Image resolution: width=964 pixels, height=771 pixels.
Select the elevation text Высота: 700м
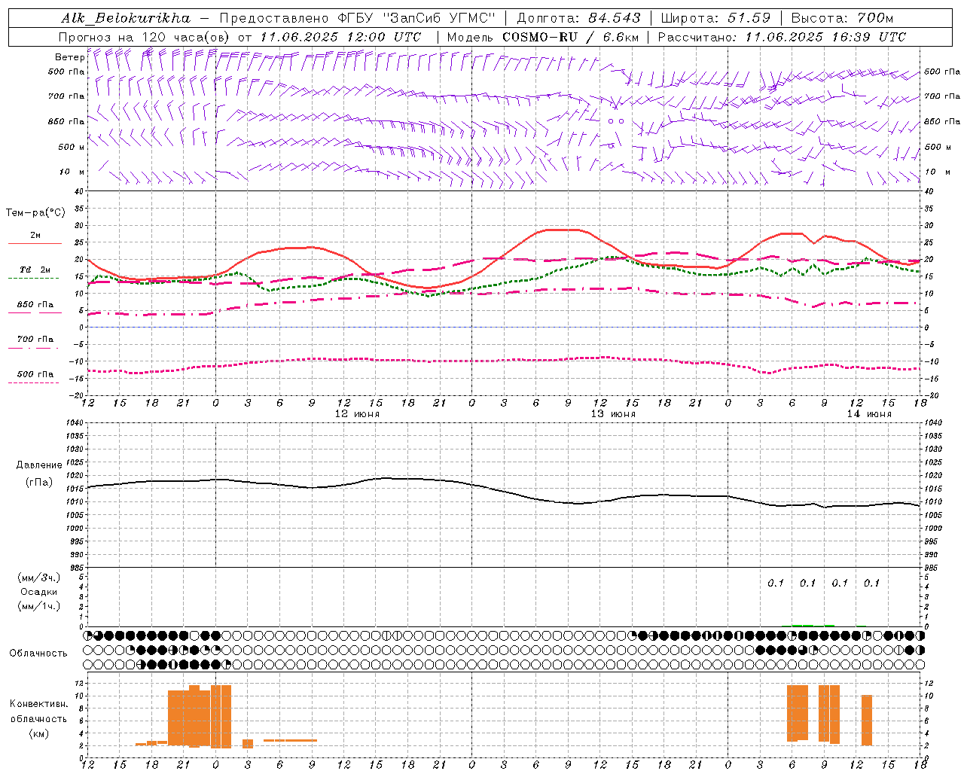(x=842, y=18)
